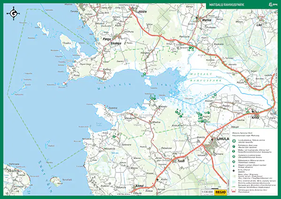Click the church cross near Kinksi

(x=157, y=179)
